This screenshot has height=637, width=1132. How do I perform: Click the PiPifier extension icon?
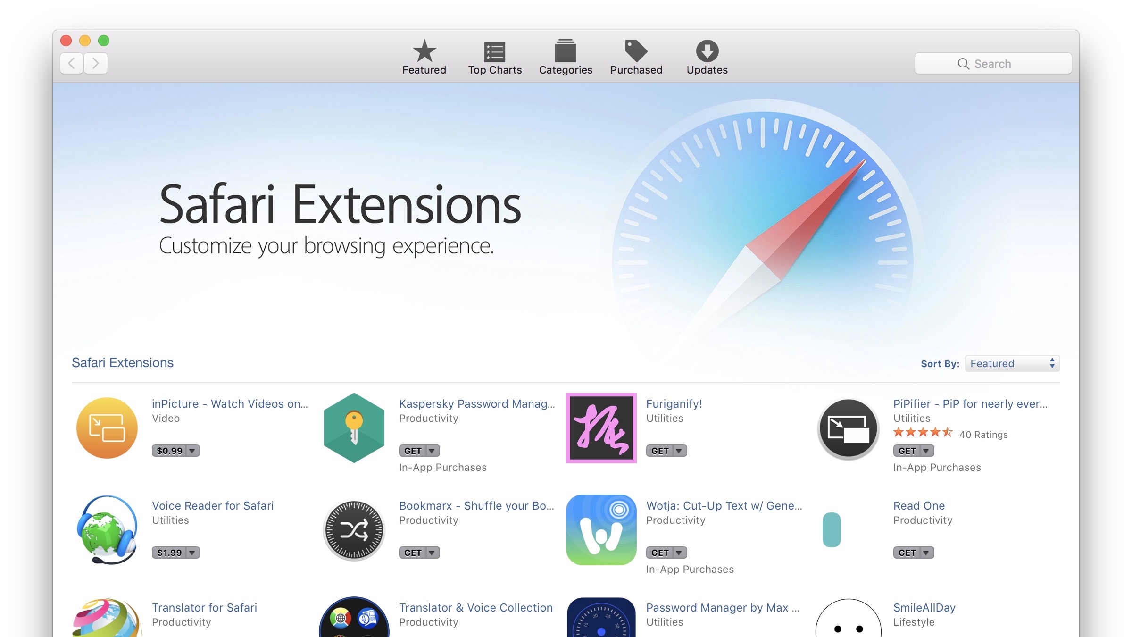click(848, 426)
